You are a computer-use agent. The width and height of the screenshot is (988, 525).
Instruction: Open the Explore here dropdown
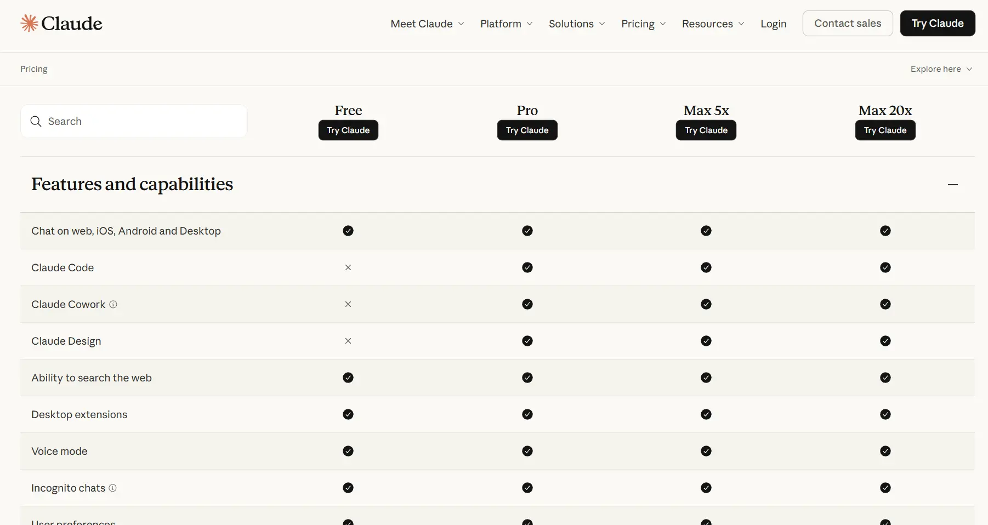pos(941,69)
